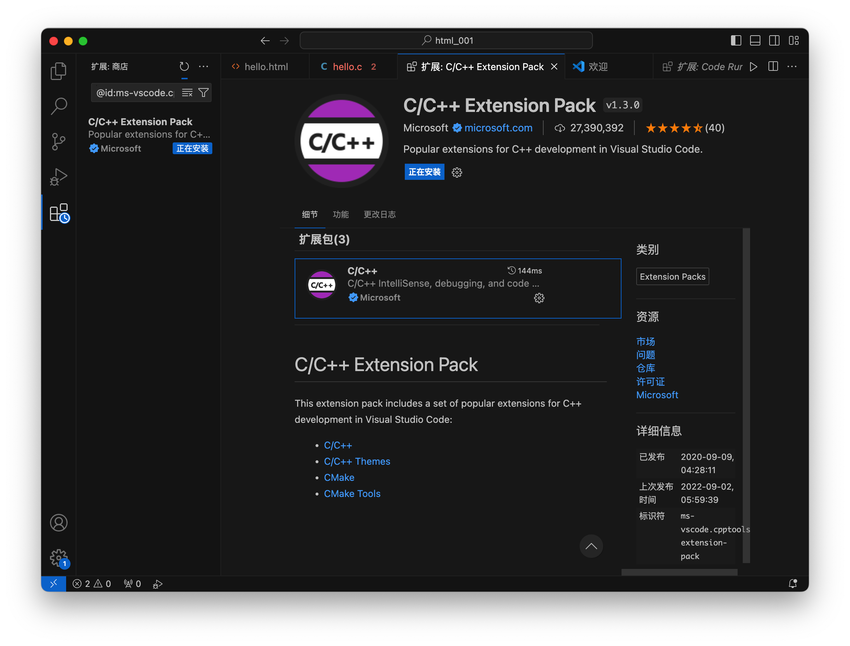Open the Run and Debug view
This screenshot has width=850, height=646.
pyautogui.click(x=58, y=177)
